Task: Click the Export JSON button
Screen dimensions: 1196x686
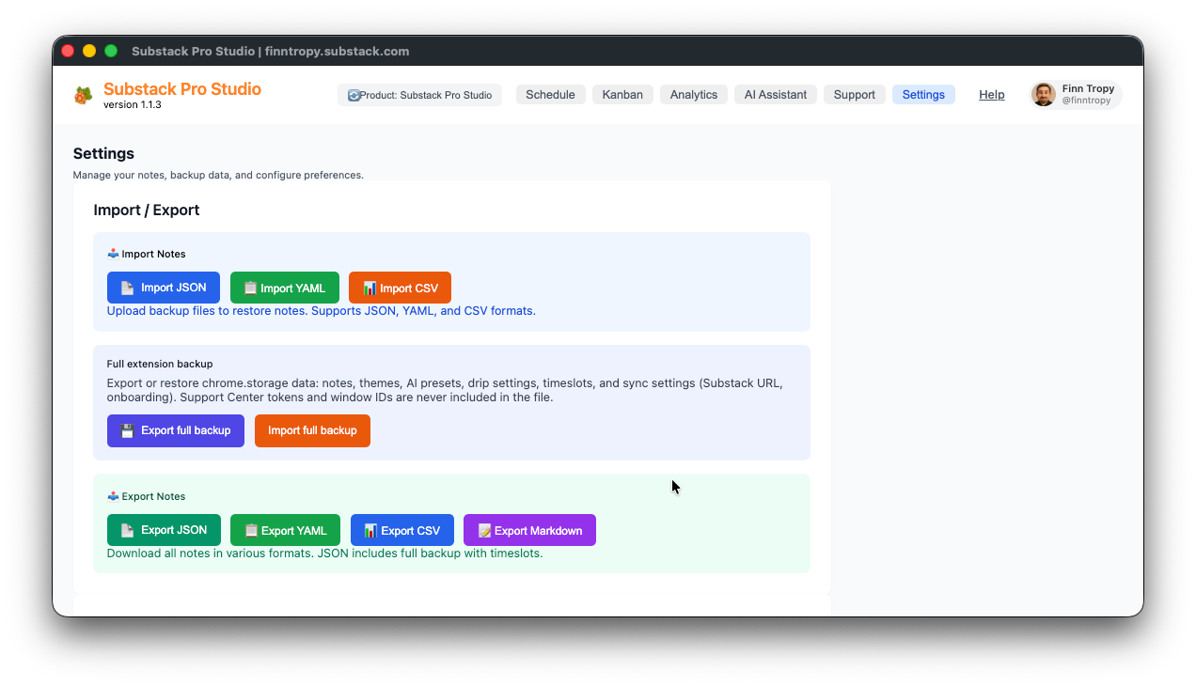Action: click(x=164, y=530)
